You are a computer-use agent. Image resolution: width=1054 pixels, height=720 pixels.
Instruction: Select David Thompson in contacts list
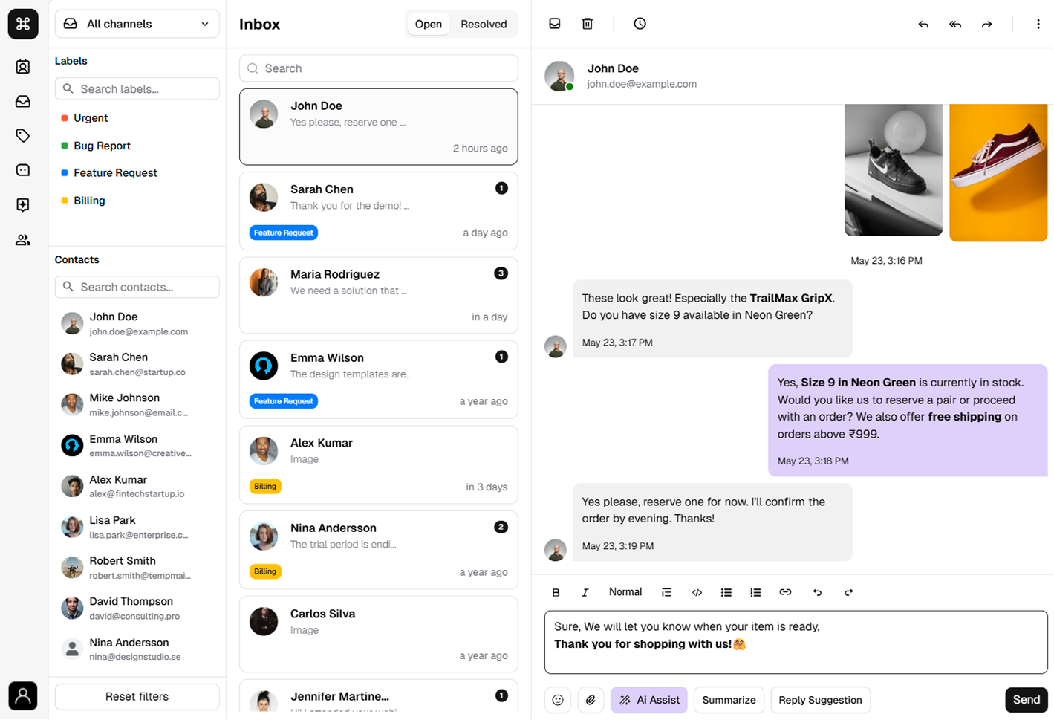pos(137,609)
